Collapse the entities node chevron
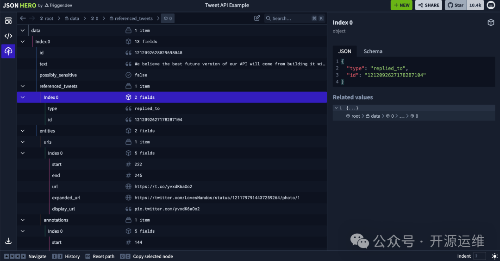 (x=23, y=131)
